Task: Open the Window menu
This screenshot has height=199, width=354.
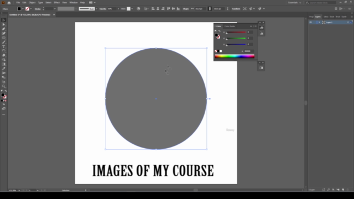Action: 74,3
